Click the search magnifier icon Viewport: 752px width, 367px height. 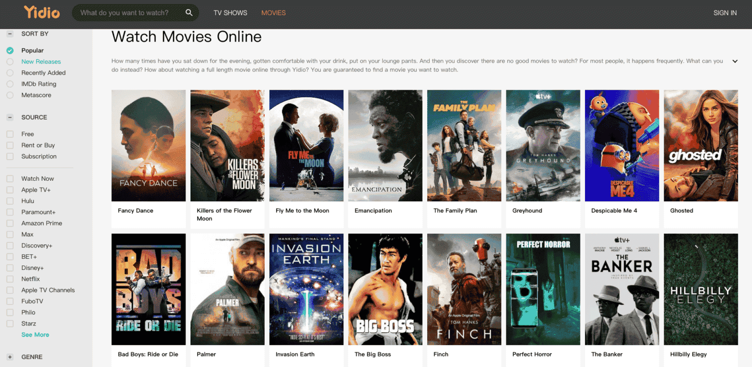pos(189,13)
